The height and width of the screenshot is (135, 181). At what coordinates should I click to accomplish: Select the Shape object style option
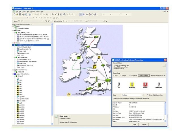tap(121, 76)
